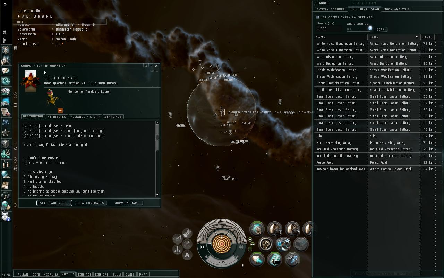The width and height of the screenshot is (444, 278).
Task: Adjust the scan Angle slider handle
Action: pos(370,28)
